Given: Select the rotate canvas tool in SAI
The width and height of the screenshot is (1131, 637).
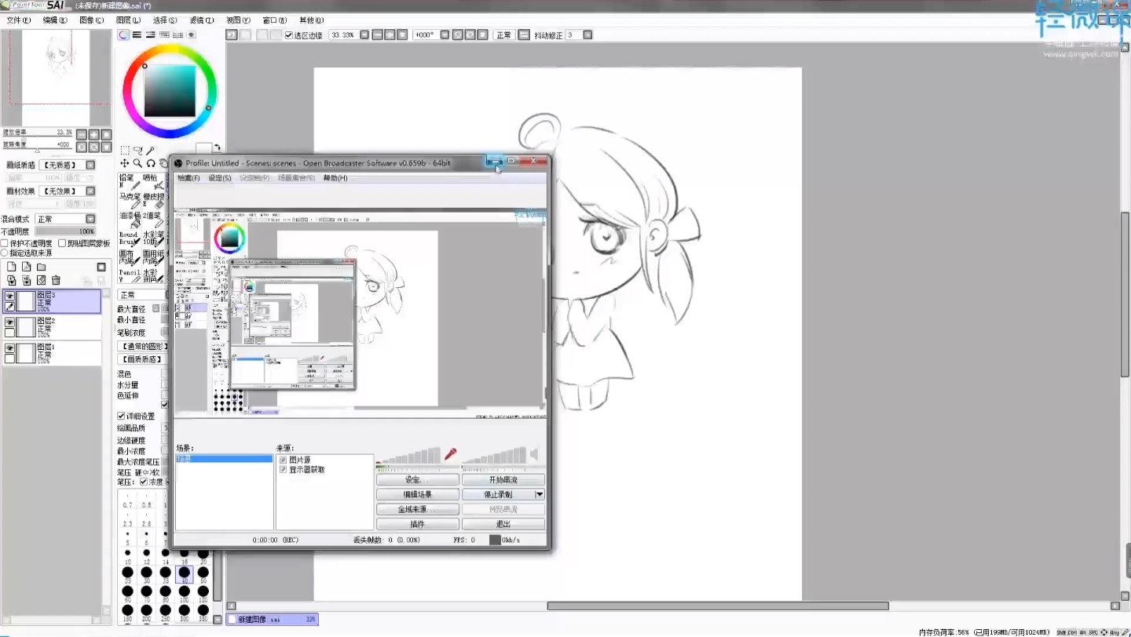Looking at the screenshot, I should [x=150, y=163].
